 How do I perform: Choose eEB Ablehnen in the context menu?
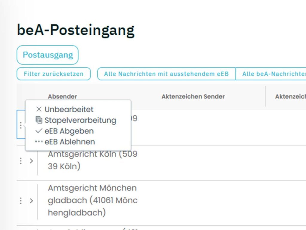pyautogui.click(x=69, y=141)
